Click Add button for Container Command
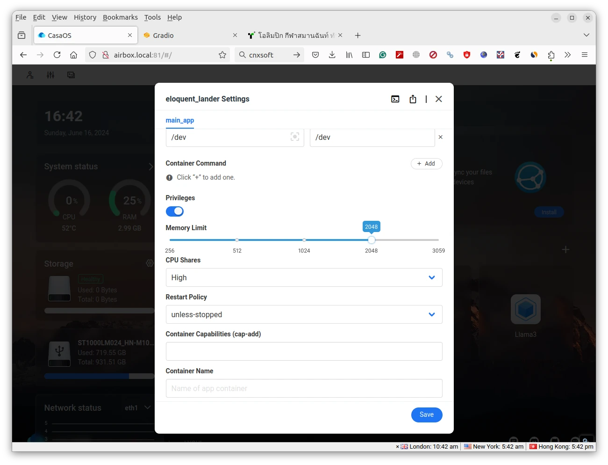This screenshot has height=465, width=608. (x=427, y=164)
